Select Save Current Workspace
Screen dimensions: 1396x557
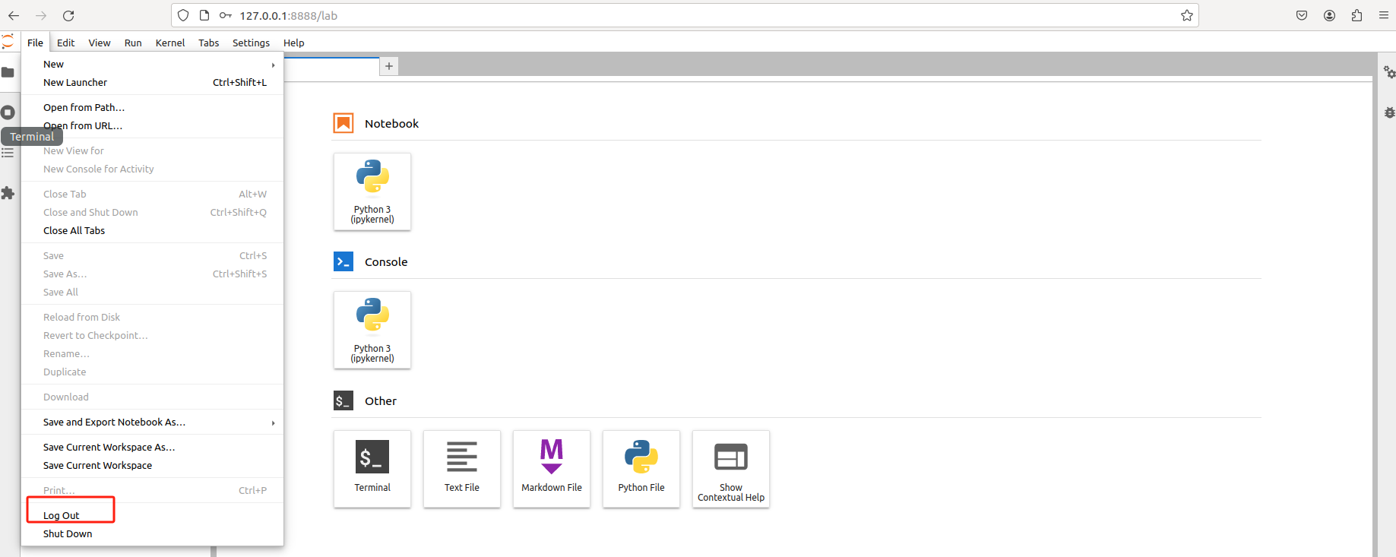pyautogui.click(x=152, y=466)
